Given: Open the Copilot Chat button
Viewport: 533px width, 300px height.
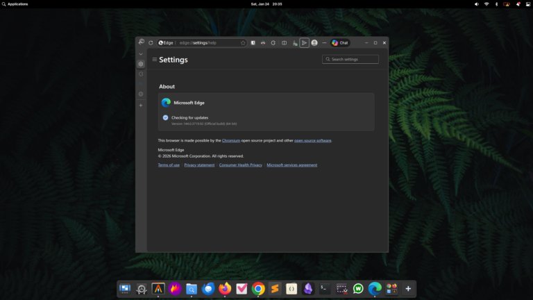Looking at the screenshot, I should pyautogui.click(x=339, y=43).
